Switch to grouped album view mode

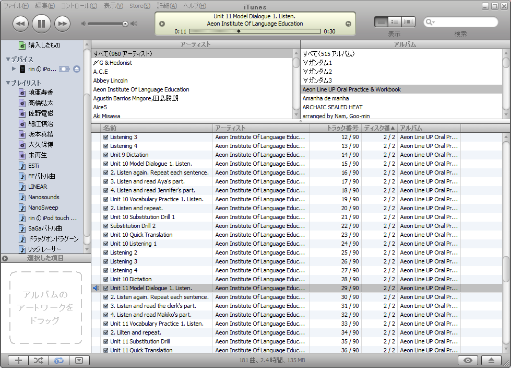pyautogui.click(x=395, y=22)
